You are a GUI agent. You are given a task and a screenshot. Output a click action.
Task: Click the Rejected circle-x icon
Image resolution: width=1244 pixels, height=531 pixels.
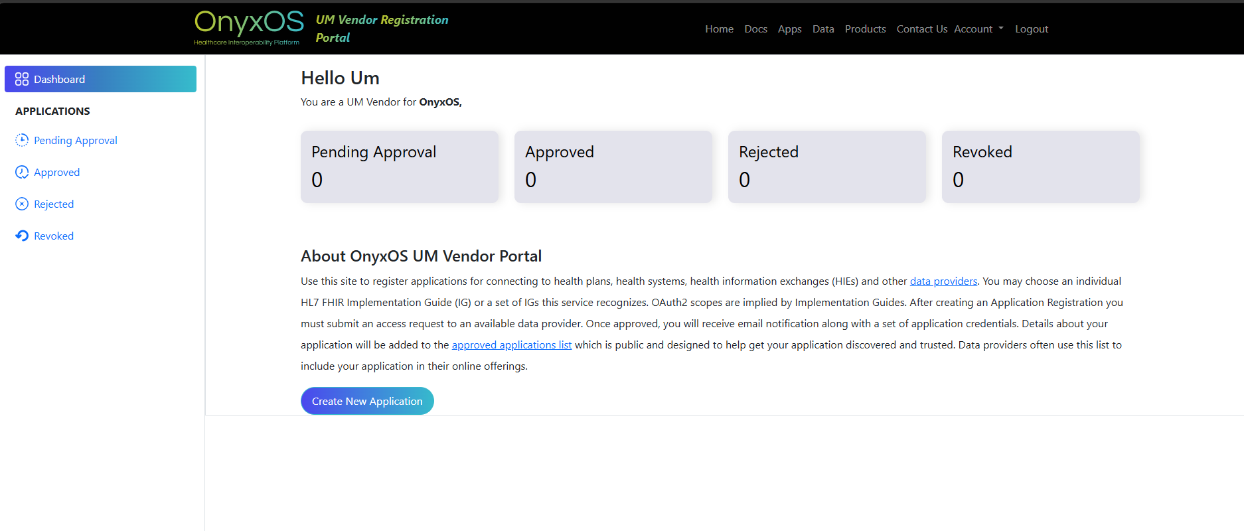[x=22, y=204]
